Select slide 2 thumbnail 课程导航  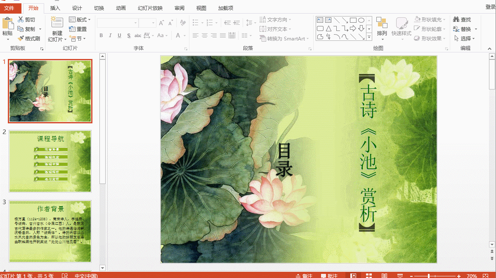[50, 161]
